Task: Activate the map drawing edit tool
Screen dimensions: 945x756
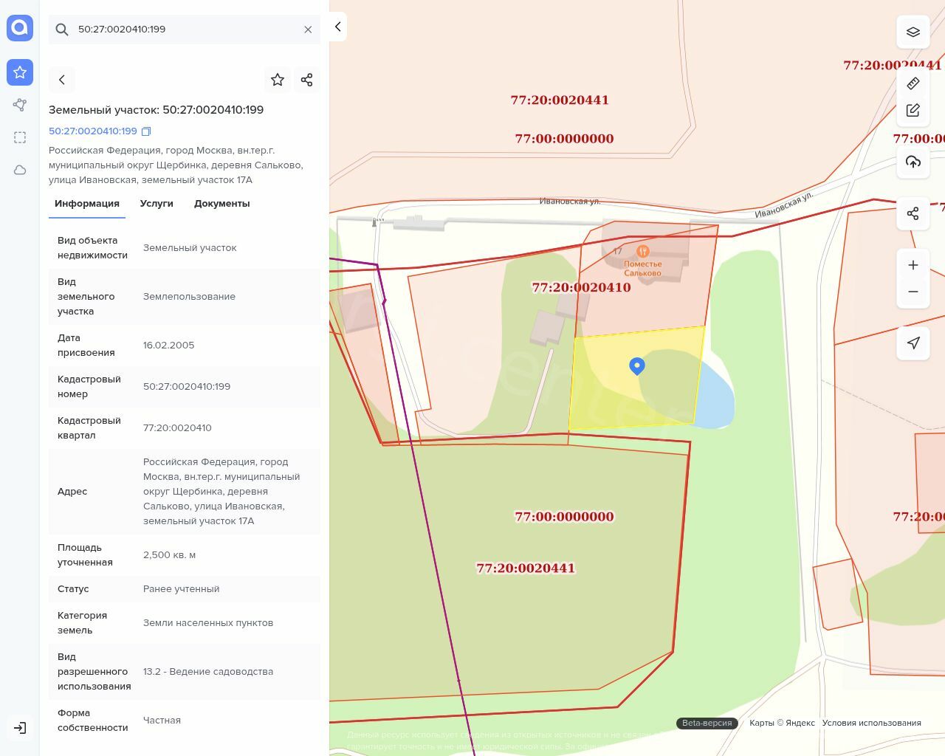Action: (x=913, y=110)
